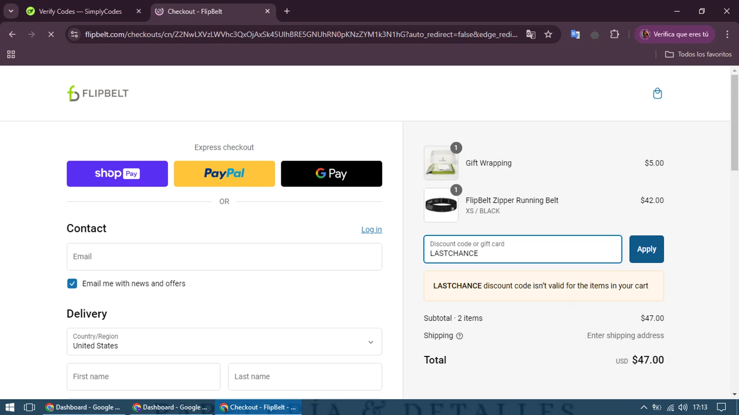Switch to the Verify Codes SimplyCodes tab
The height and width of the screenshot is (415, 739).
(80, 11)
